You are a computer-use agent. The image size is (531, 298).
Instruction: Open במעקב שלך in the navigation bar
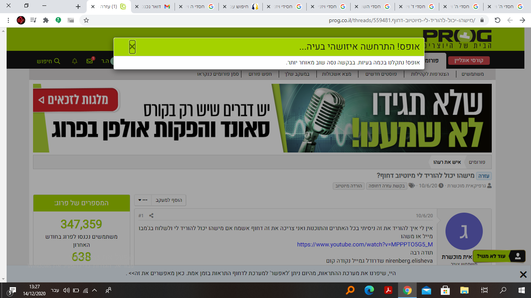296,74
